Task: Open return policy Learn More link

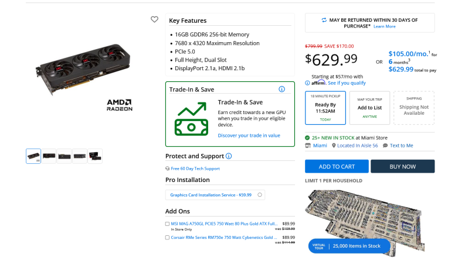Action: click(x=385, y=26)
